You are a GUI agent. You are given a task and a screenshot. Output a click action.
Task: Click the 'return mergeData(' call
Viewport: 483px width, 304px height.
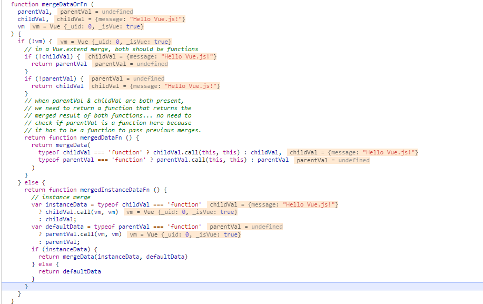61,145
